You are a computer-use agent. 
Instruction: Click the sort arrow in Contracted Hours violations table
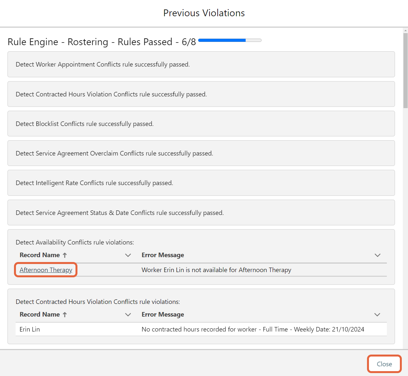[65, 314]
